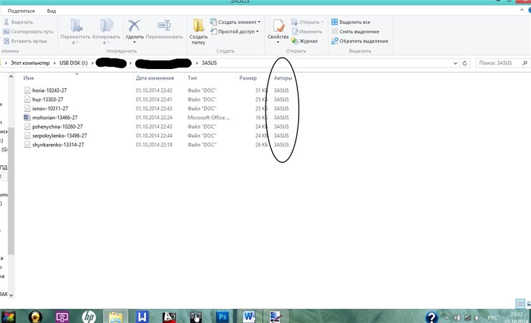Click Select all (Выделить все)

point(354,22)
